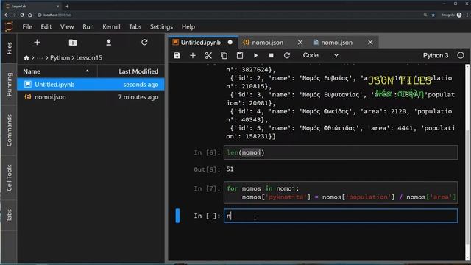
Task: Navigate to Python folder in breadcrumbs
Action: [x=60, y=57]
